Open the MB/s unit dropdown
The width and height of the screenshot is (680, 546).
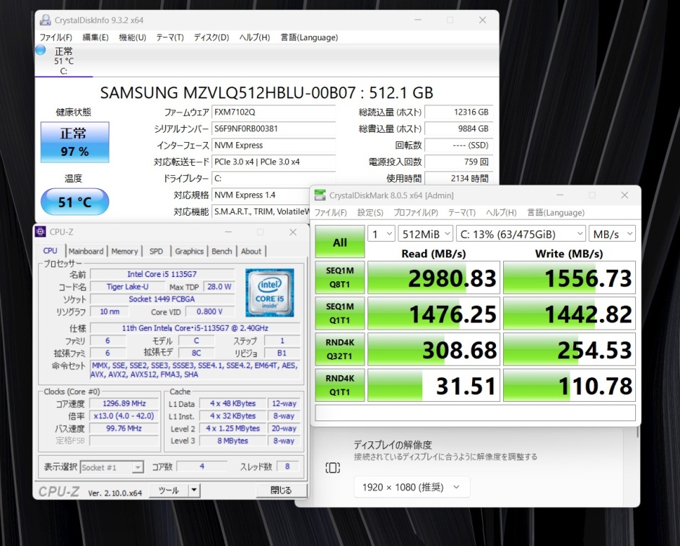[x=612, y=234]
